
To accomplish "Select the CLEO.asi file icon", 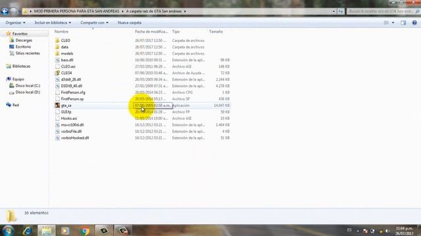I will pyautogui.click(x=57, y=66).
